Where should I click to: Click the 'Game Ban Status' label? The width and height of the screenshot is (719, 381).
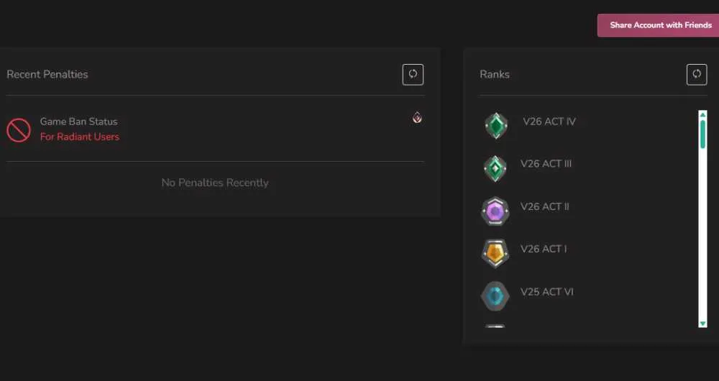pos(79,121)
